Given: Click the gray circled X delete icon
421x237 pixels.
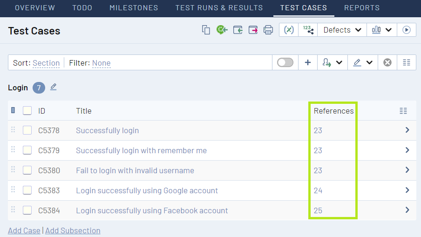Looking at the screenshot, I should point(387,62).
